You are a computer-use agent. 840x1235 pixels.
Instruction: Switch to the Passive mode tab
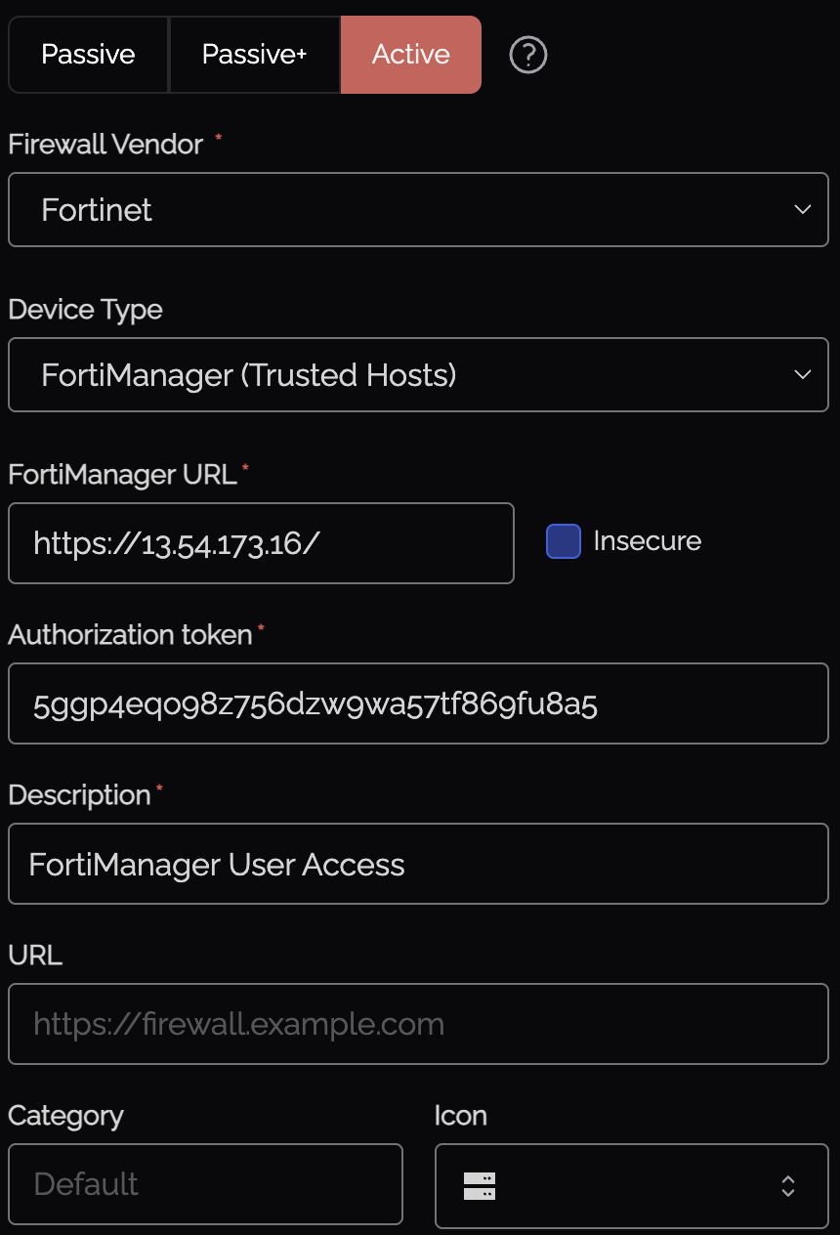[88, 55]
